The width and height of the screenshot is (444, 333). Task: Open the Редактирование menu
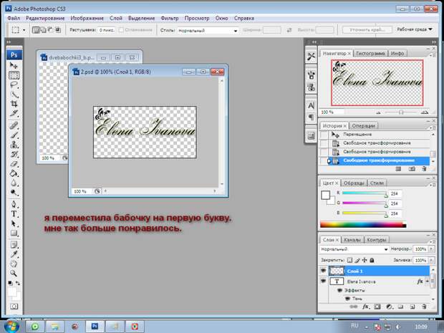pos(45,18)
